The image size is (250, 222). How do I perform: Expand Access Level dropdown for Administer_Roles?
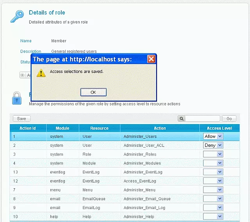tap(213, 154)
